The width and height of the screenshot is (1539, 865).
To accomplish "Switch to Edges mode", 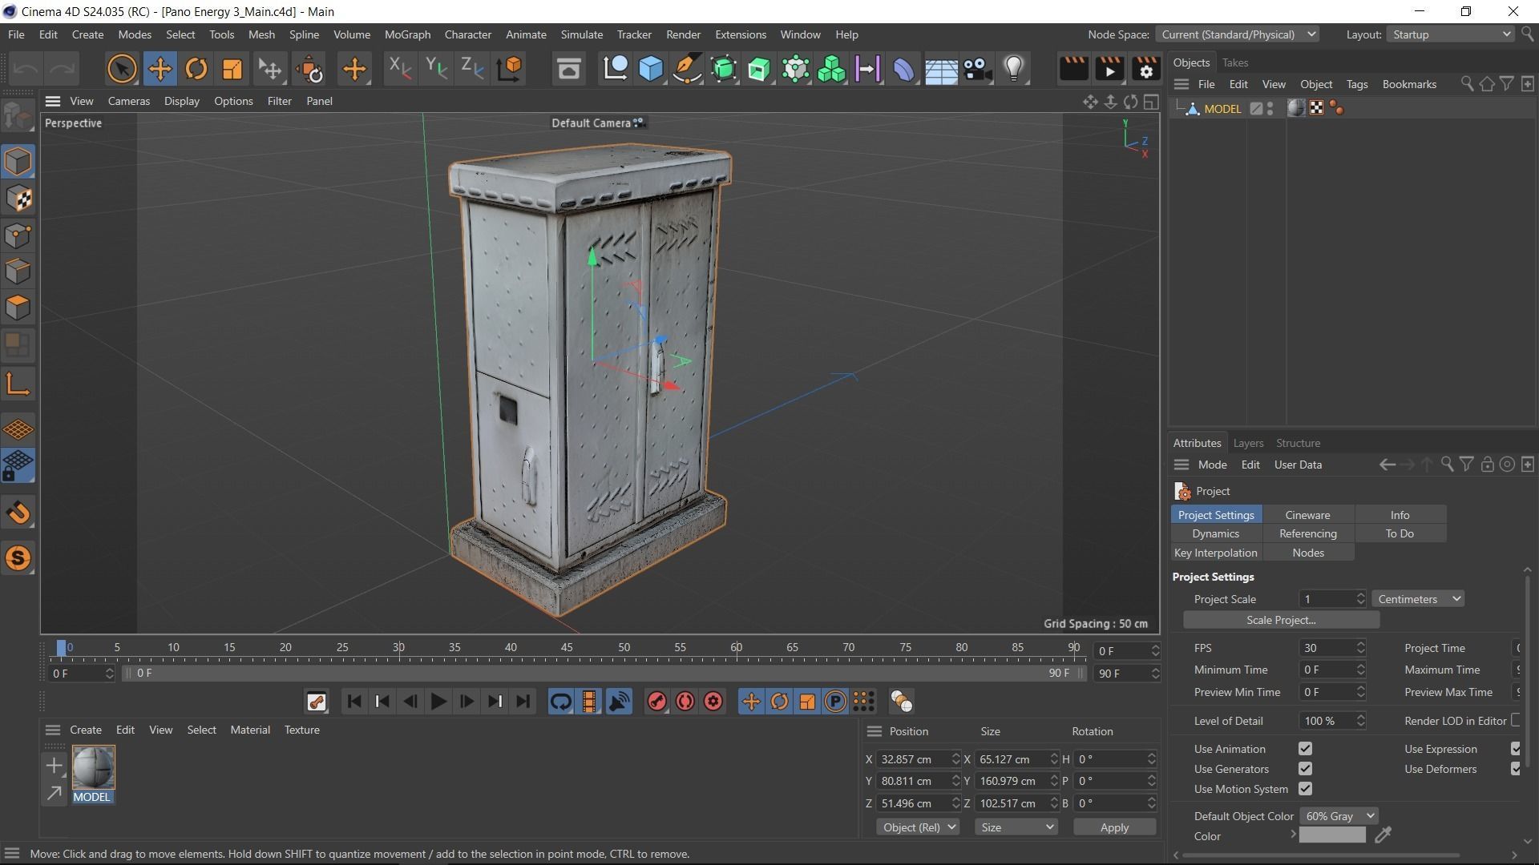I will (x=18, y=272).
